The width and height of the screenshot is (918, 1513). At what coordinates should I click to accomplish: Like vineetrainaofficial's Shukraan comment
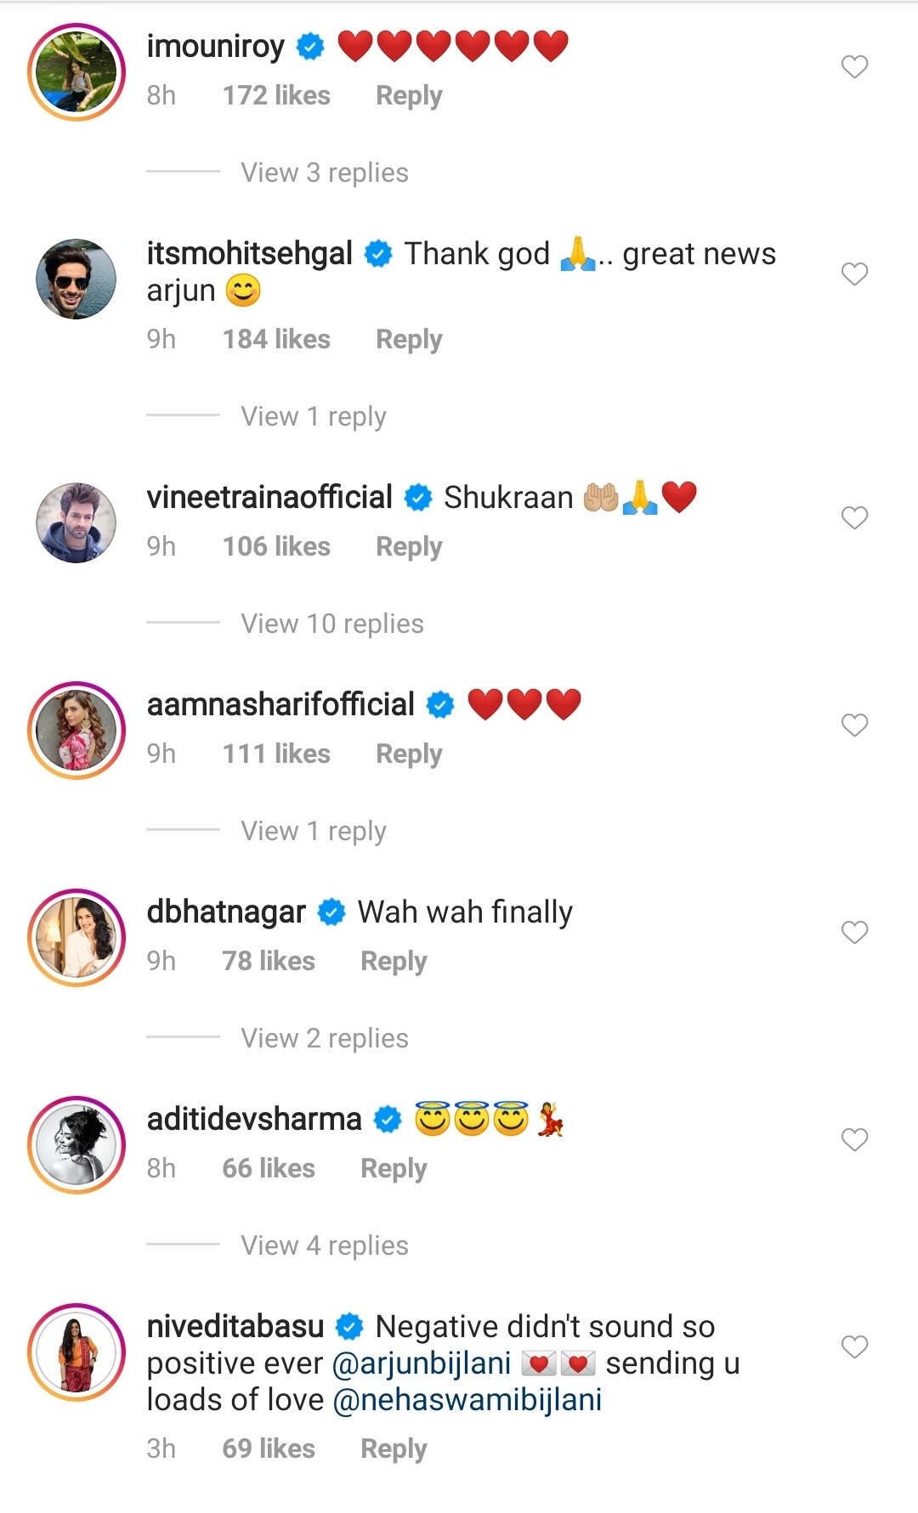(854, 517)
